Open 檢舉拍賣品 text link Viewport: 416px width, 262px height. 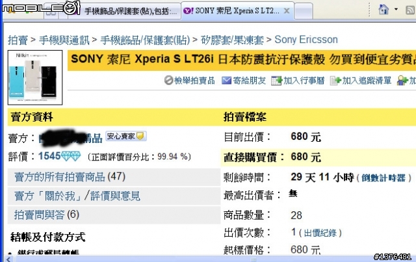click(194, 81)
